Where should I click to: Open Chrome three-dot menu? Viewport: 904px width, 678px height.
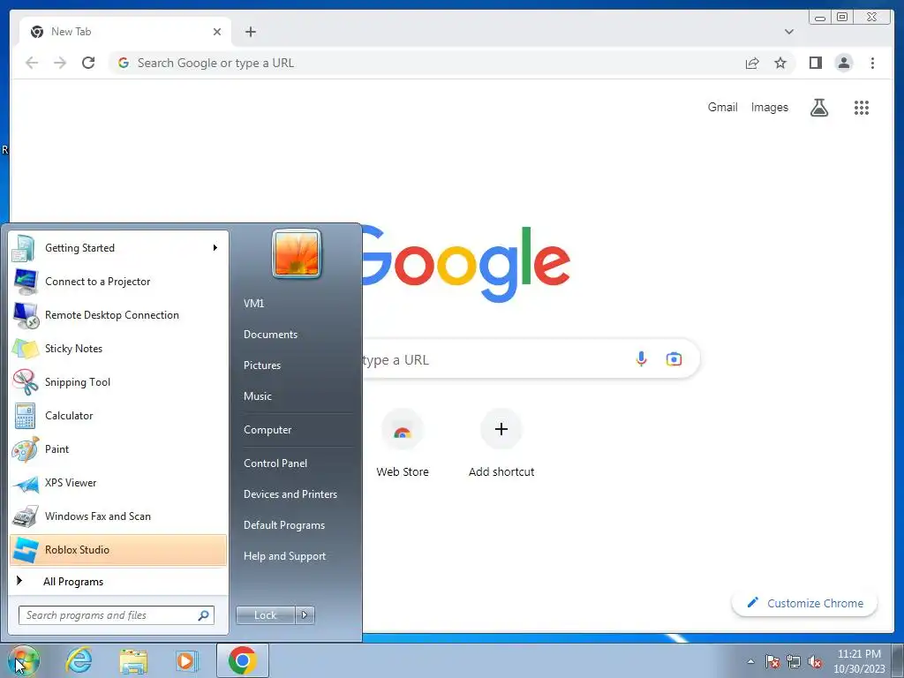(872, 63)
